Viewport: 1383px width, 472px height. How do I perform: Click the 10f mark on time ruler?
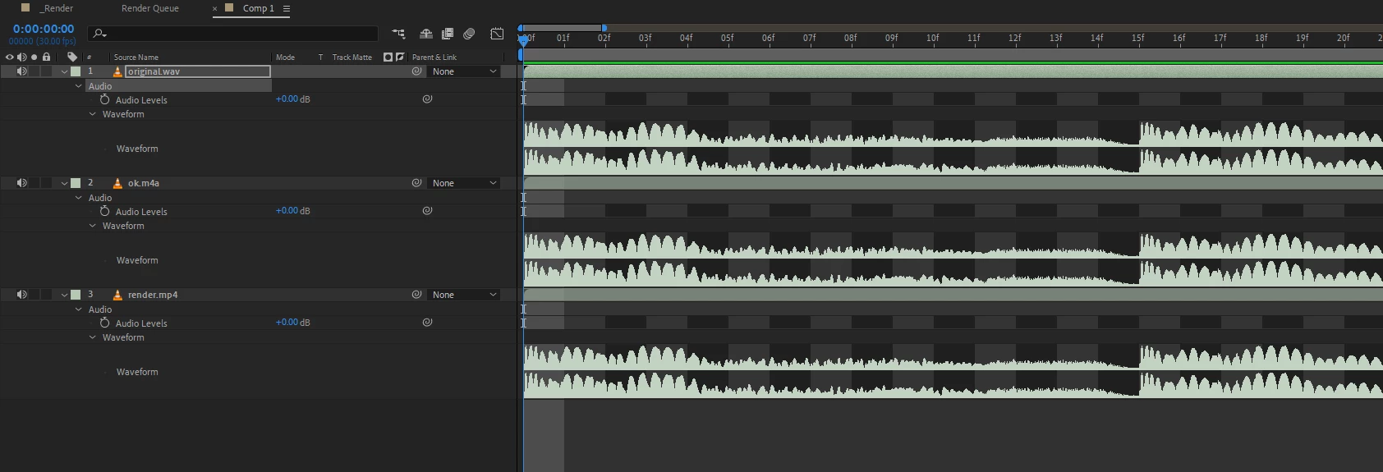coord(933,38)
